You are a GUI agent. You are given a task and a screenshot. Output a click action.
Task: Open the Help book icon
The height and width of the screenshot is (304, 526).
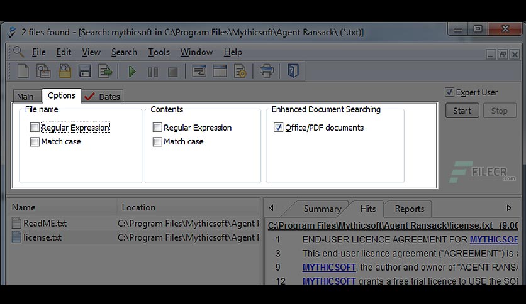(x=293, y=70)
